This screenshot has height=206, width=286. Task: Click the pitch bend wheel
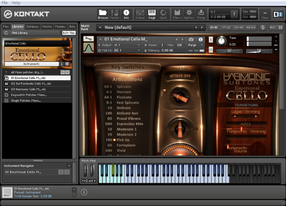(x=86, y=170)
